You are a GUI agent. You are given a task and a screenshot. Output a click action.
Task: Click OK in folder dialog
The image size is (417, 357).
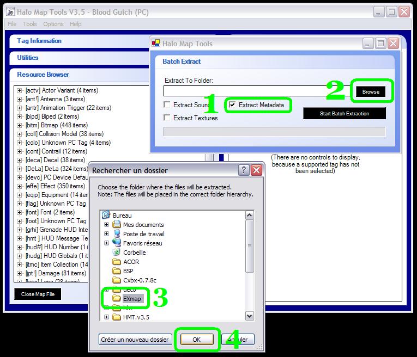pyautogui.click(x=197, y=340)
